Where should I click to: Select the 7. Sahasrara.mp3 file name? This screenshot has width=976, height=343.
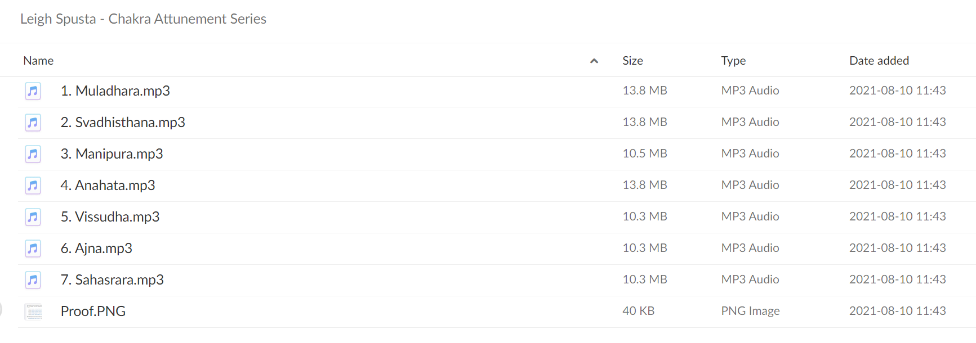pos(112,279)
